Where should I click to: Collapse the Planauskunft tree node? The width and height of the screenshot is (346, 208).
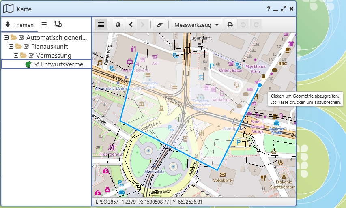pyautogui.click(x=11, y=47)
